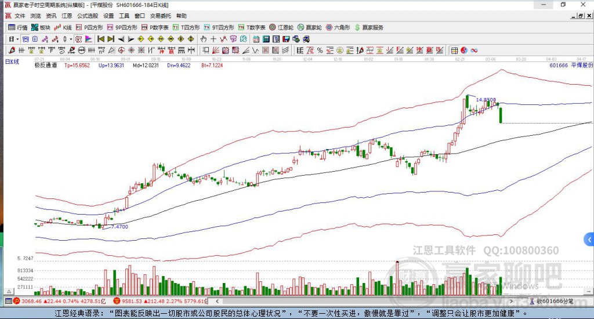Open the P数字表 tool
This screenshot has width=594, height=319.
[155, 27]
